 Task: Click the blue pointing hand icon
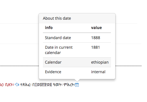click(17, 85)
